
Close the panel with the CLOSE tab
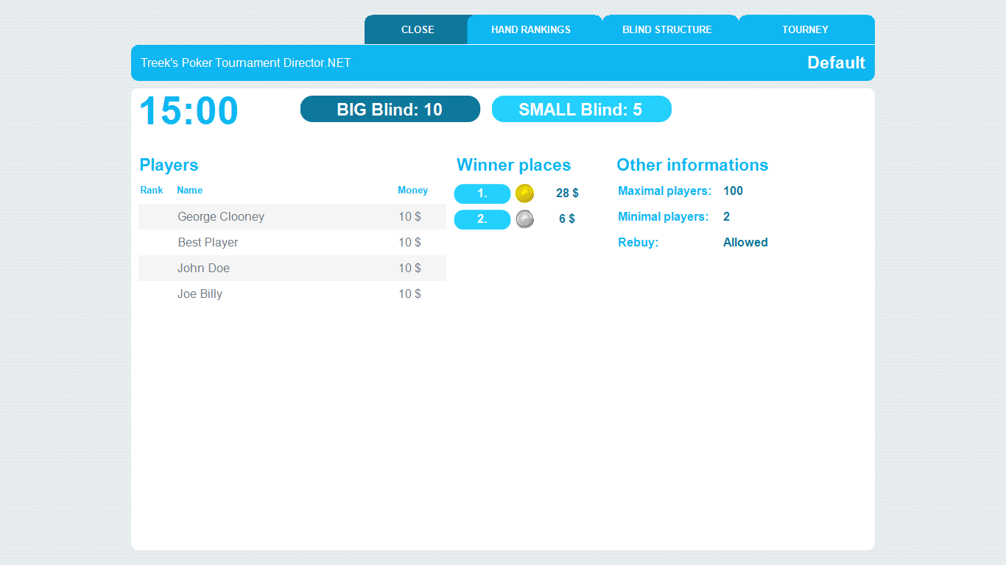coord(417,29)
